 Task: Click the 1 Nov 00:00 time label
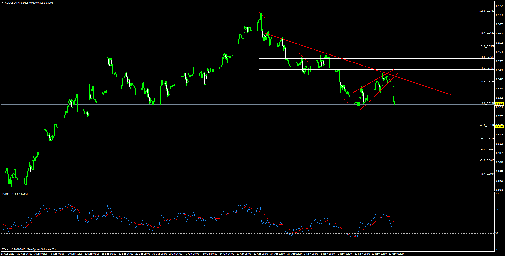[x=311, y=254]
